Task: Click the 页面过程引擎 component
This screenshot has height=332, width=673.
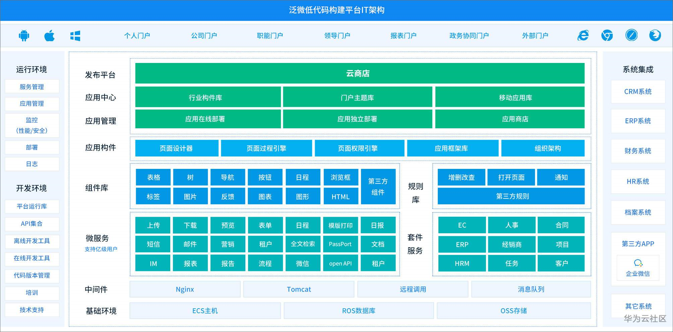Action: point(266,148)
